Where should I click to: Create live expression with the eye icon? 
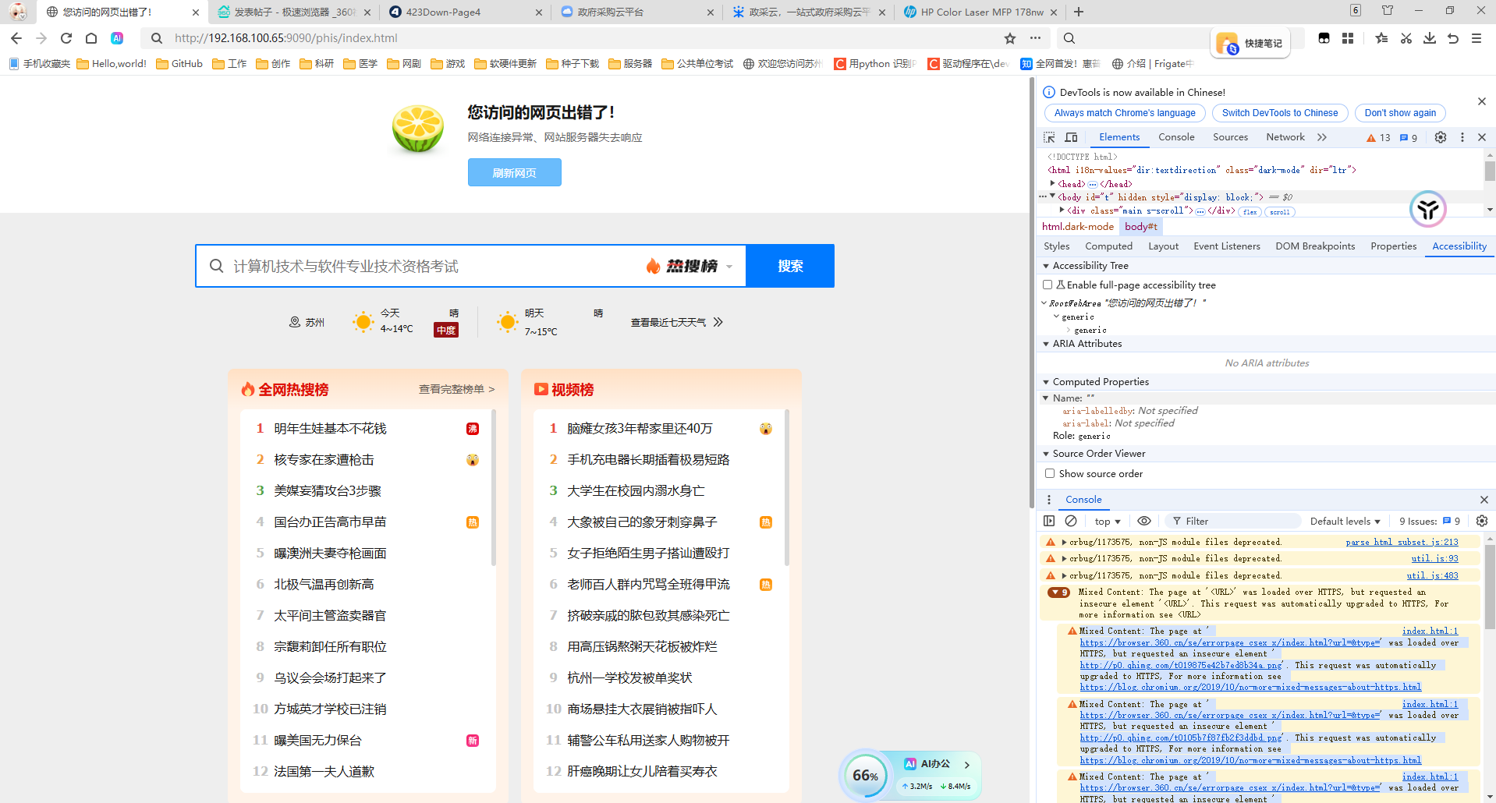coord(1144,521)
